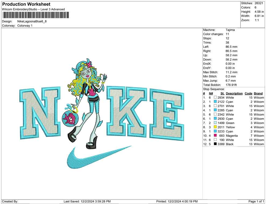The height and width of the screenshot is (204, 266).
Task: Click the Magenta description in stop 10
Action: (232, 135)
